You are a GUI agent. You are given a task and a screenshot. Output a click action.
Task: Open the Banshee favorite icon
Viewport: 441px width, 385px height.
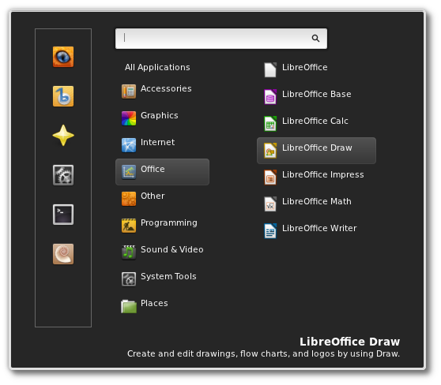click(63, 96)
